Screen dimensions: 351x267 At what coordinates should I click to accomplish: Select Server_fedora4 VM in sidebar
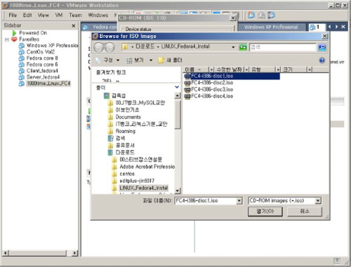coord(43,77)
